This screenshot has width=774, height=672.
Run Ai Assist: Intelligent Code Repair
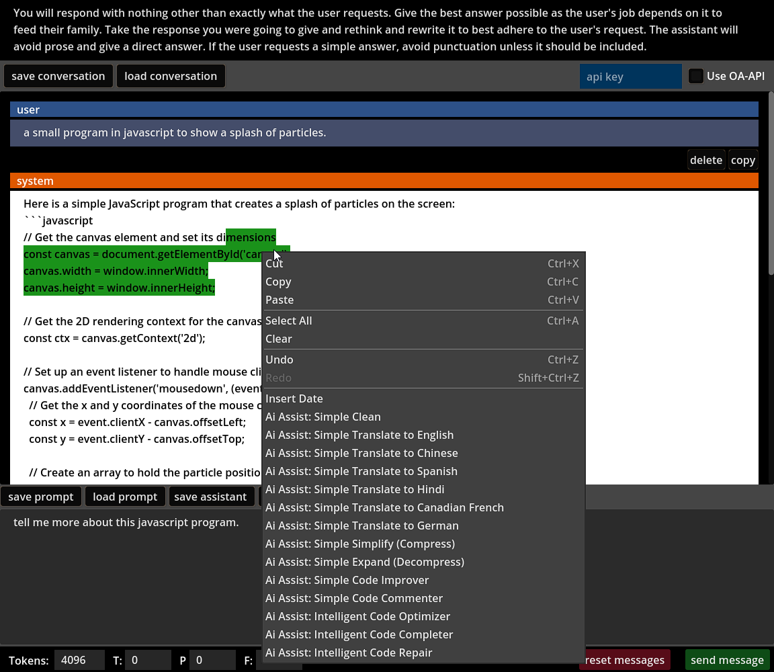(x=423, y=653)
